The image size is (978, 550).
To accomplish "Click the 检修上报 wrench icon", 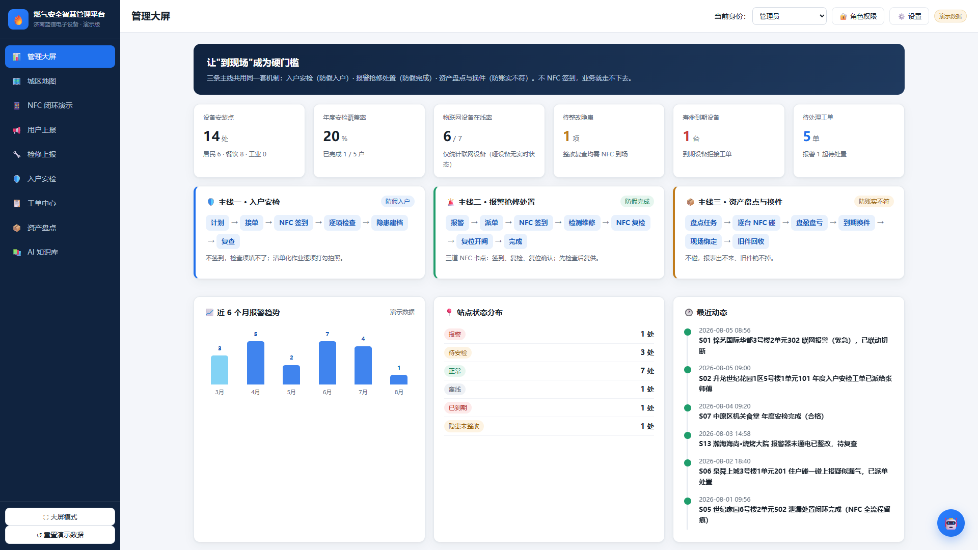I will click(17, 154).
